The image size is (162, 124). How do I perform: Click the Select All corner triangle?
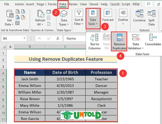pos(4,47)
